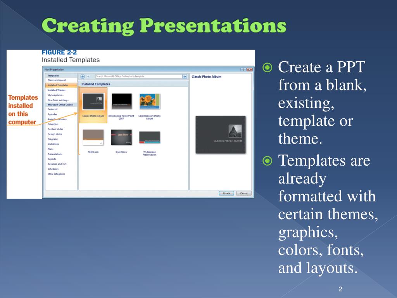Image resolution: width=397 pixels, height=298 pixels.
Task: Open Resumes and CVs category
Action: (x=57, y=164)
